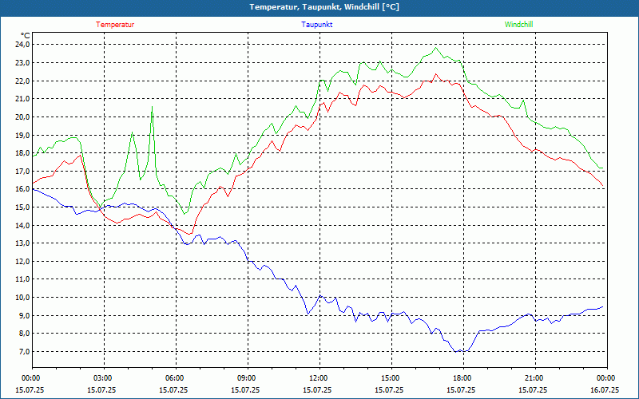
Task: Select the blue Taupunkt legend label
Action: [317, 25]
